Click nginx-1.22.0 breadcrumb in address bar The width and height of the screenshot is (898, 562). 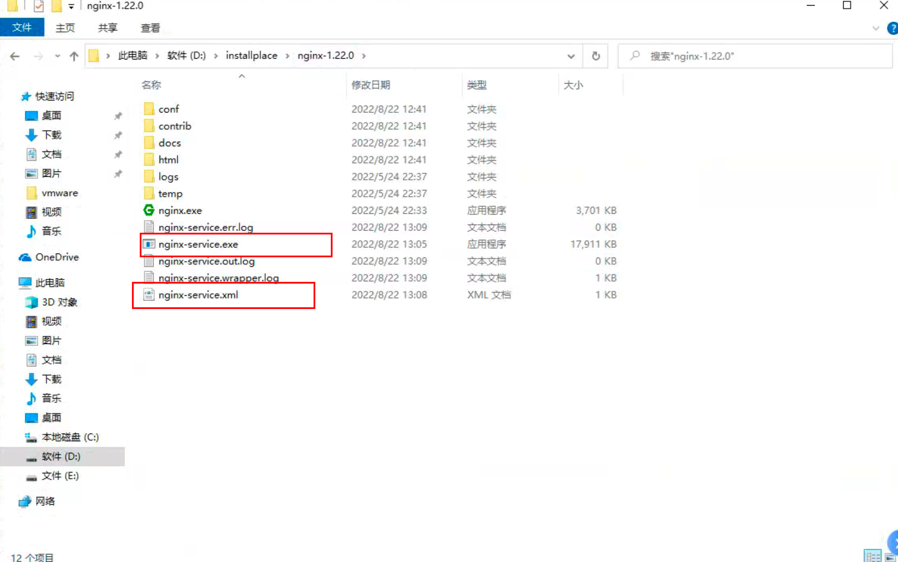click(x=326, y=56)
